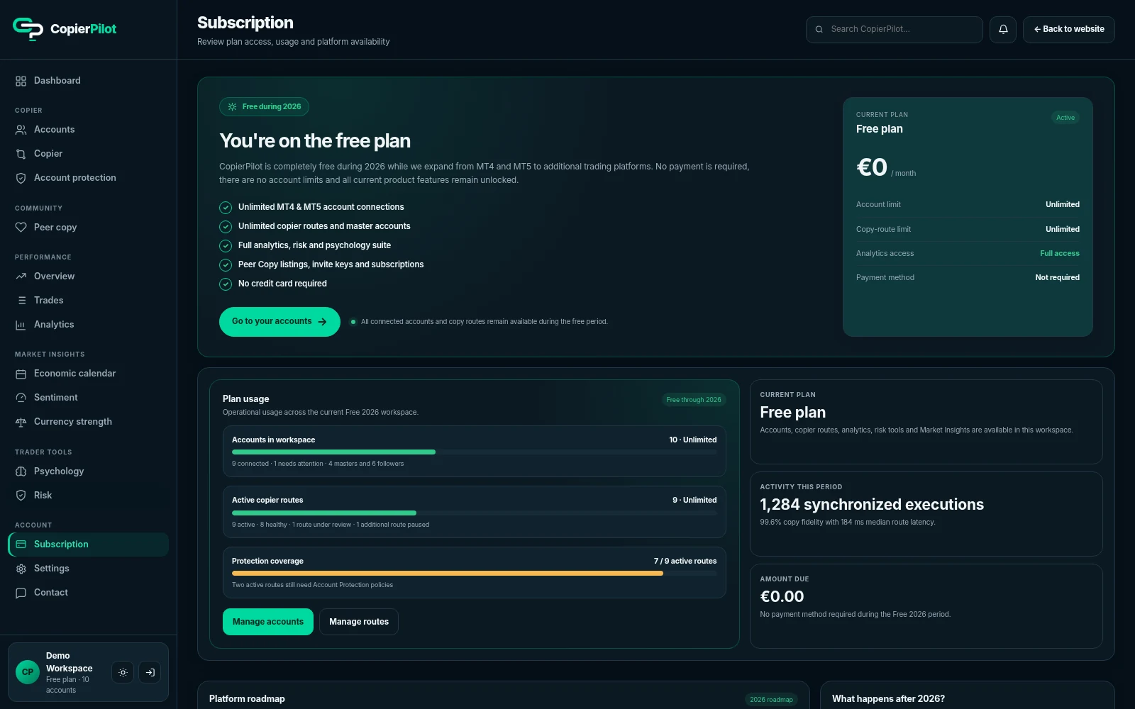Screen dimensions: 1135x709
Task: Click the Free during 2026 badge
Action: [264, 106]
